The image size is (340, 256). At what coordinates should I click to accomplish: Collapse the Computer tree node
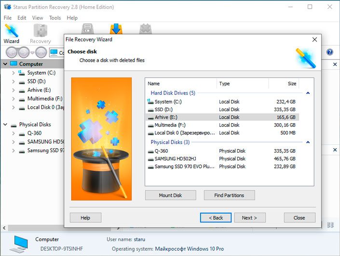5,64
